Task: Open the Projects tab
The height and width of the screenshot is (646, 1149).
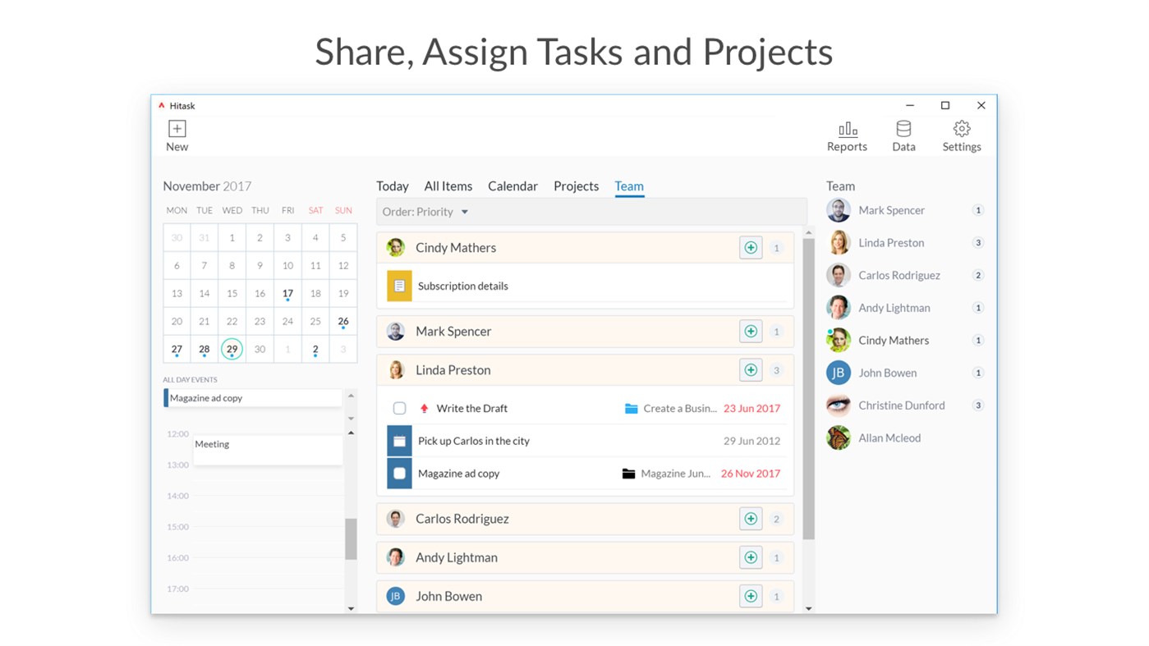Action: point(575,186)
